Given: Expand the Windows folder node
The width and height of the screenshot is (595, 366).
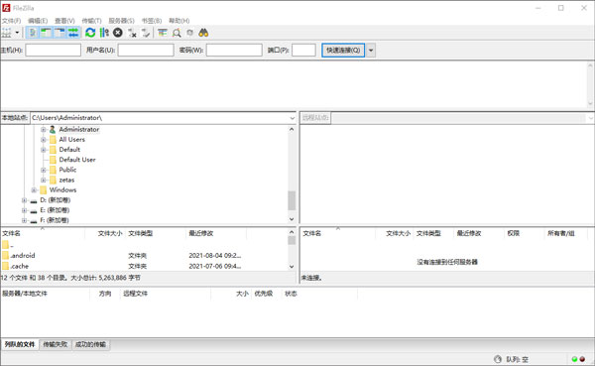Looking at the screenshot, I should [34, 189].
